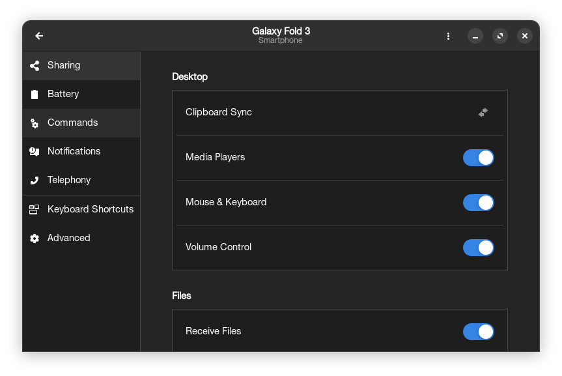The height and width of the screenshot is (376, 562).
Task: Switch to the Commands page
Action: click(x=72, y=123)
